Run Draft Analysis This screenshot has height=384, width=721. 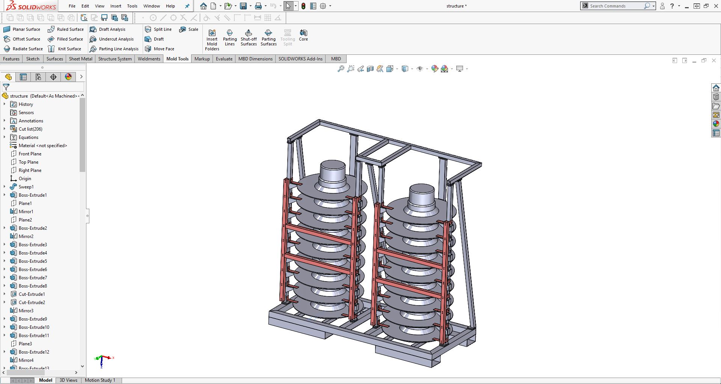click(108, 29)
